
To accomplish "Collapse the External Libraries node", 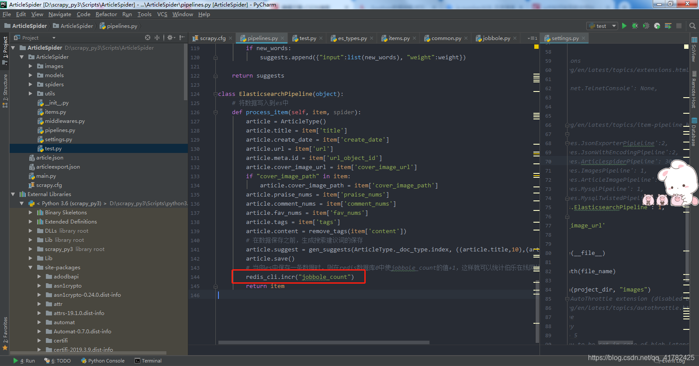I will 13,194.
